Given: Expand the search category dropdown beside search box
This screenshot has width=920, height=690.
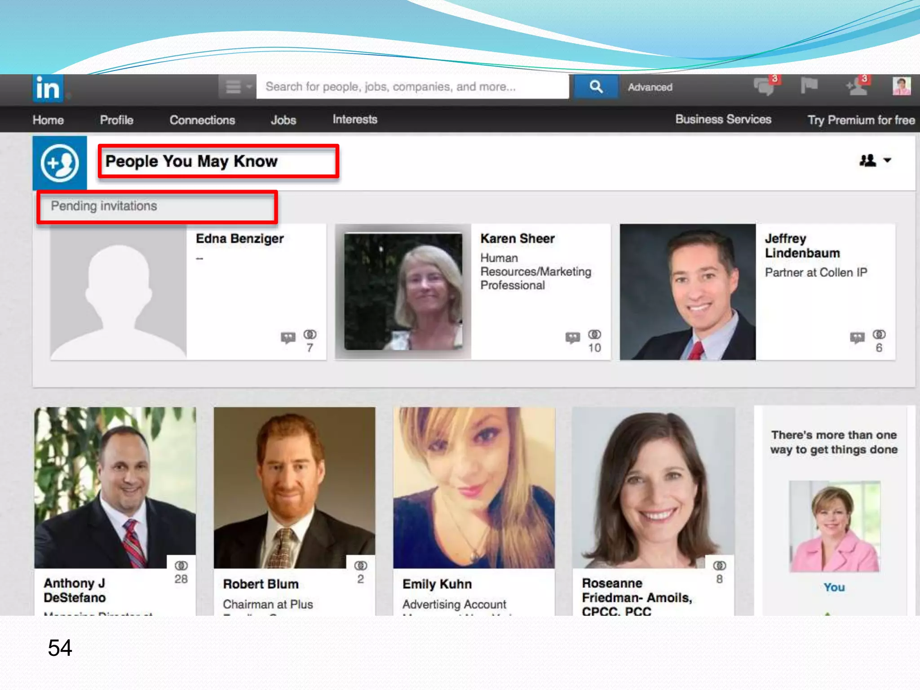Looking at the screenshot, I should [238, 87].
